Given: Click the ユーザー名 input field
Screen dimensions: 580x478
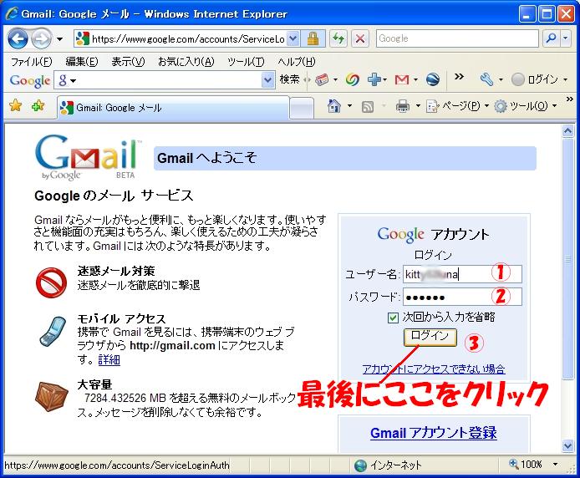Looking at the screenshot, I should (x=462, y=275).
